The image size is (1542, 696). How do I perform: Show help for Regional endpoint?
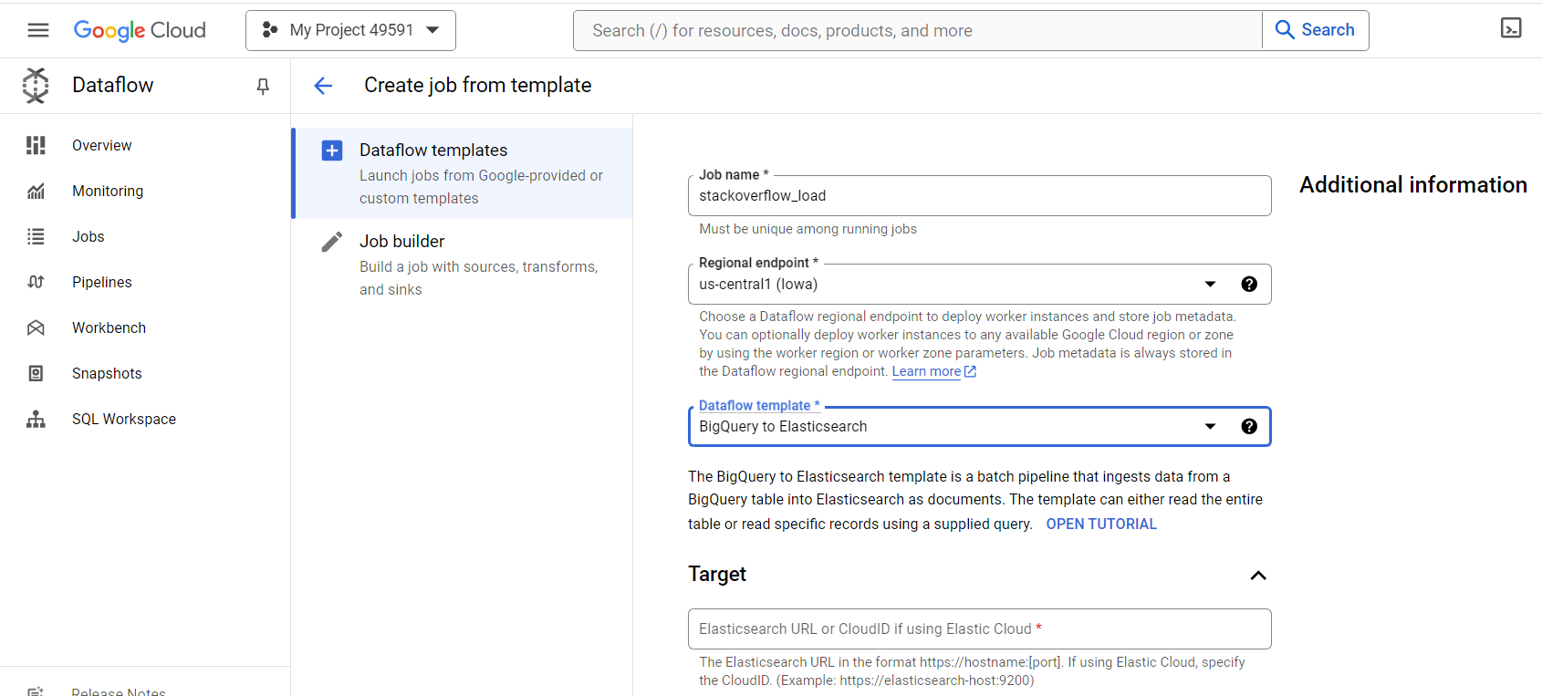(1249, 284)
